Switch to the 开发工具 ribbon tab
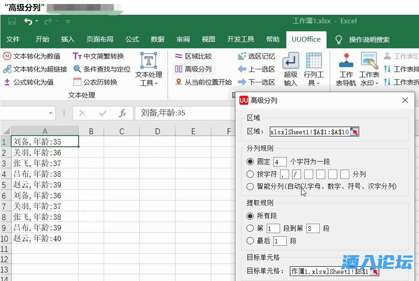Image resolution: width=419 pixels, height=281 pixels. pos(240,39)
